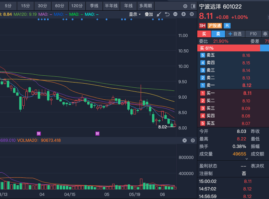Toggle the side panel layout icon

pos(193,6)
